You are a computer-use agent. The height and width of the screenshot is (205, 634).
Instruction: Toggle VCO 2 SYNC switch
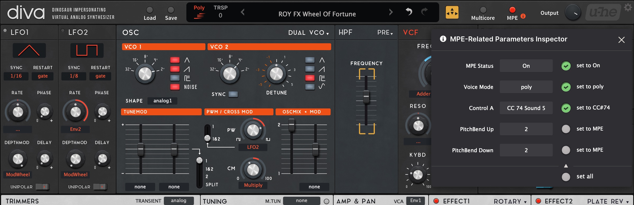pyautogui.click(x=233, y=94)
